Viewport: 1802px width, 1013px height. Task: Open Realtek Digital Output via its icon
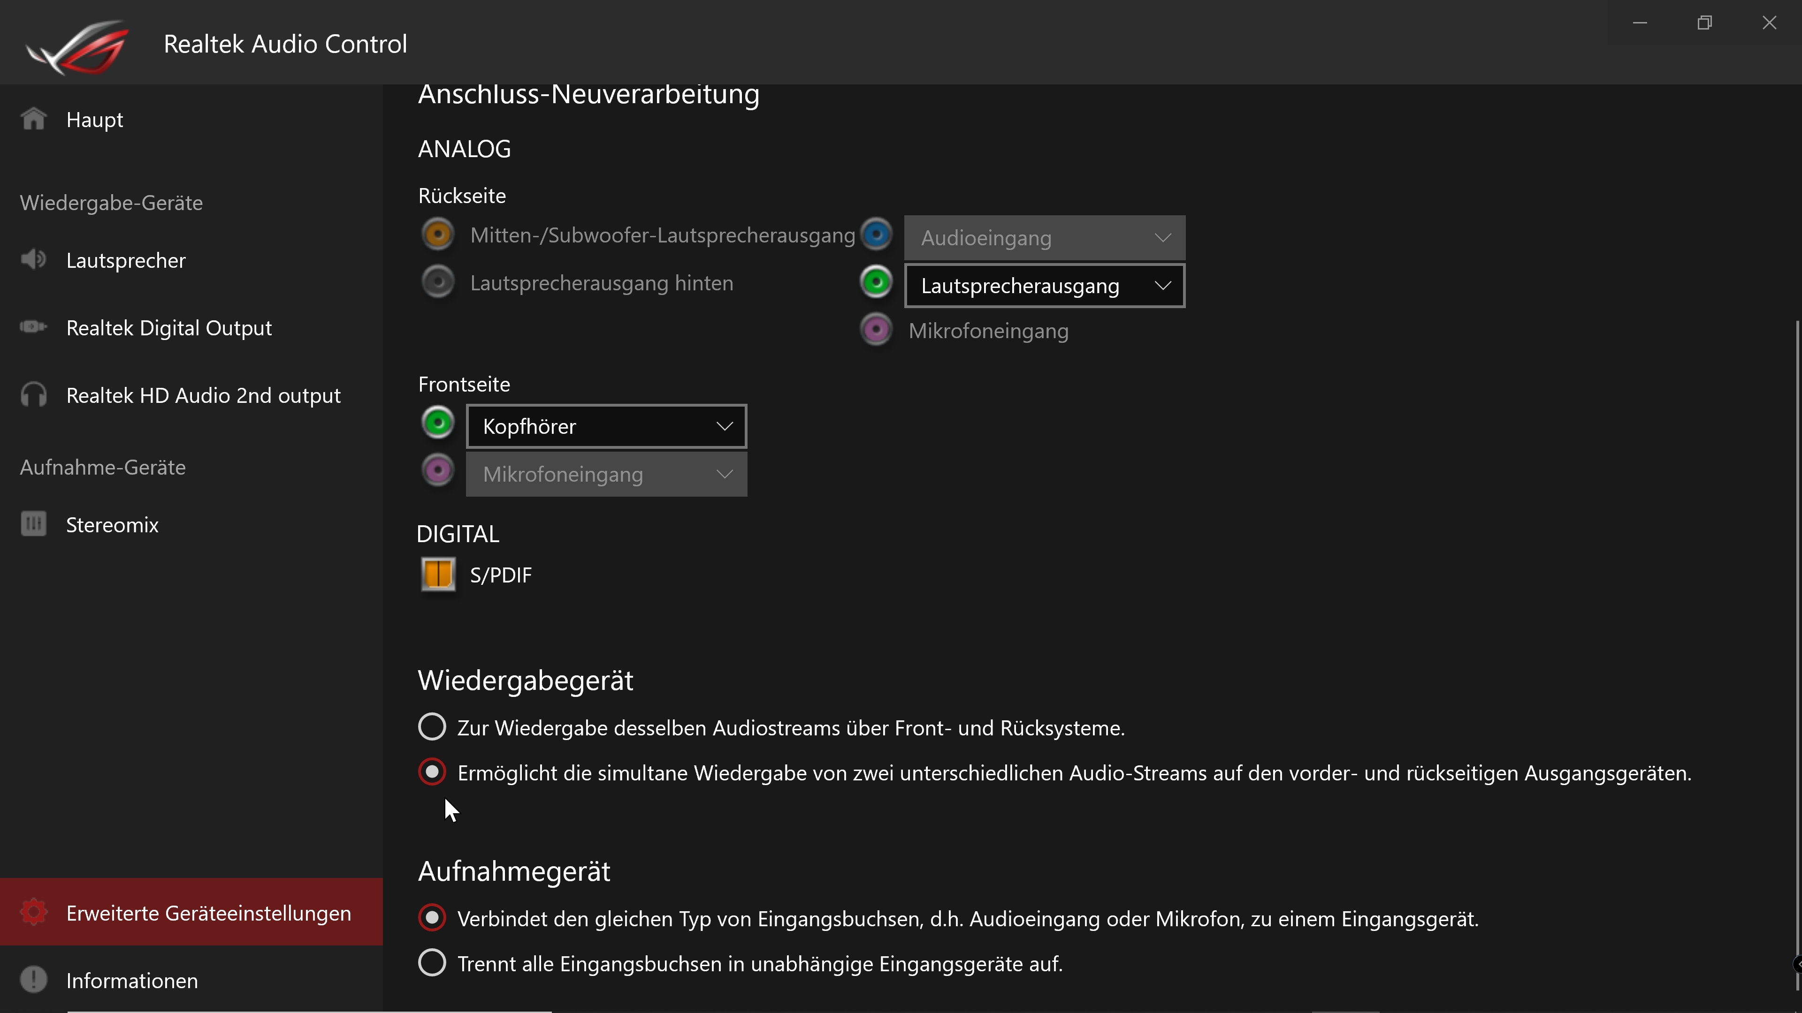pos(33,326)
